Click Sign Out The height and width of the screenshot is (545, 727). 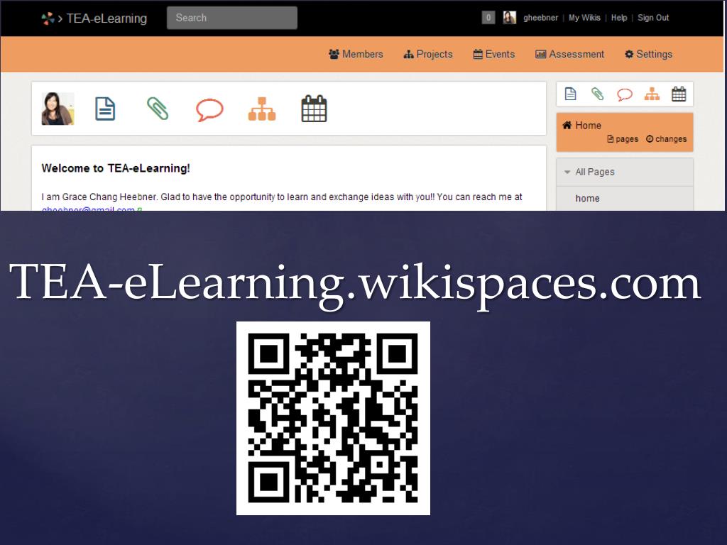(x=653, y=18)
